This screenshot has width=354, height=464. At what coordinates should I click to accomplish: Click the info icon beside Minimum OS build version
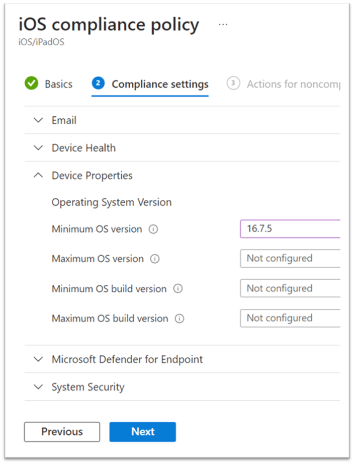click(x=177, y=288)
